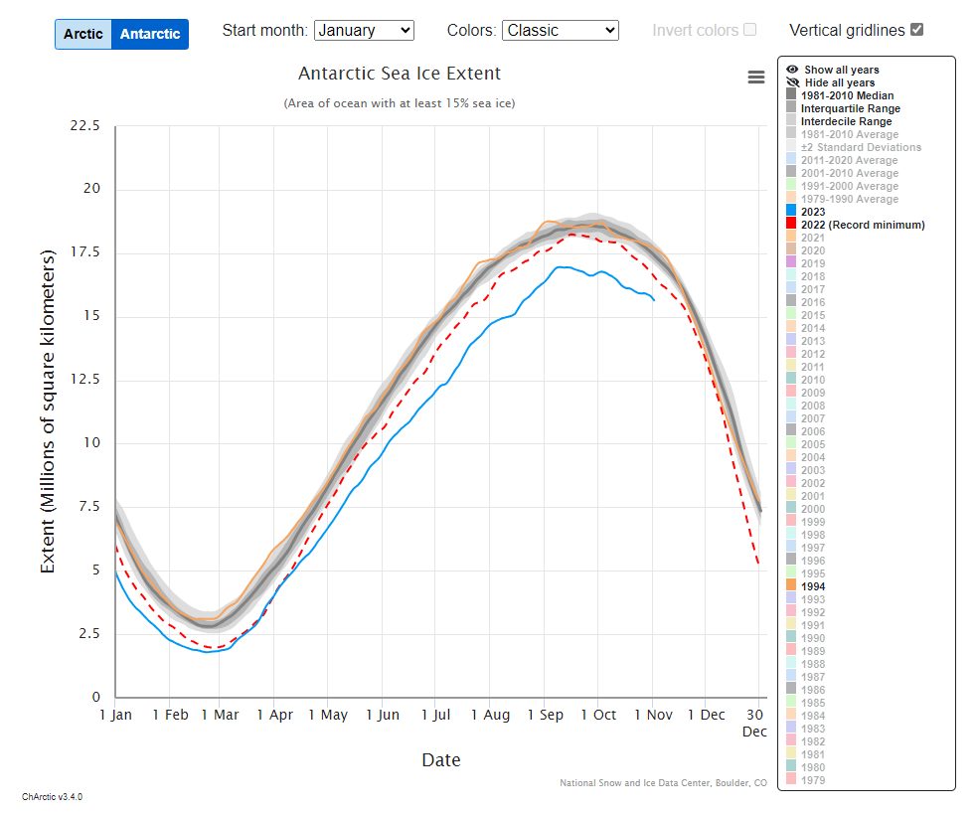
Task: Open the chart hamburger menu
Action: [756, 78]
